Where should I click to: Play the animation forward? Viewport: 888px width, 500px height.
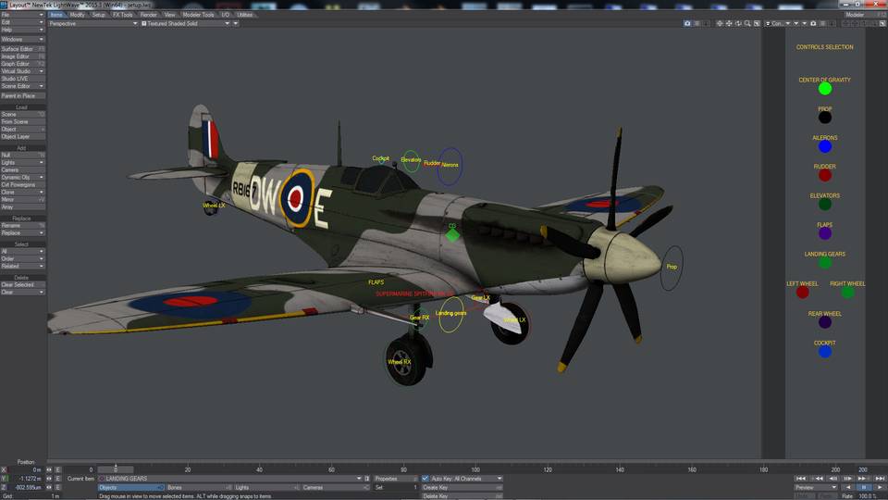[880, 487]
